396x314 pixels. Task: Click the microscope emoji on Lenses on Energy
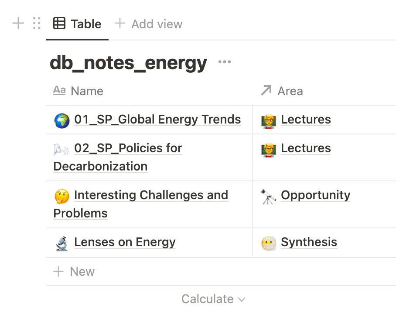[x=61, y=243]
